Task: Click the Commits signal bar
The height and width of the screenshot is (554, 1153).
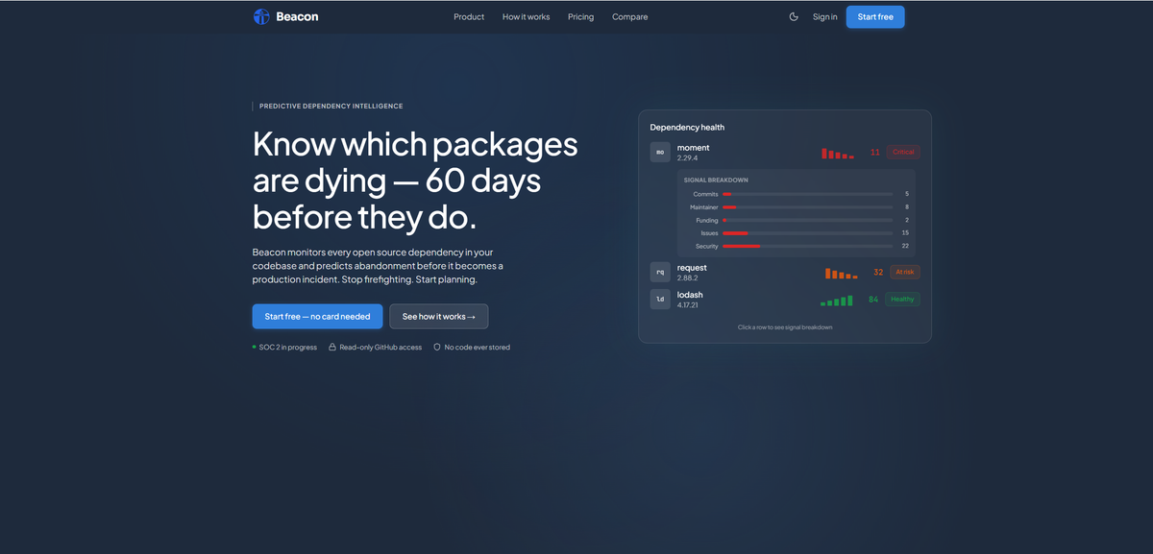Action: click(808, 194)
